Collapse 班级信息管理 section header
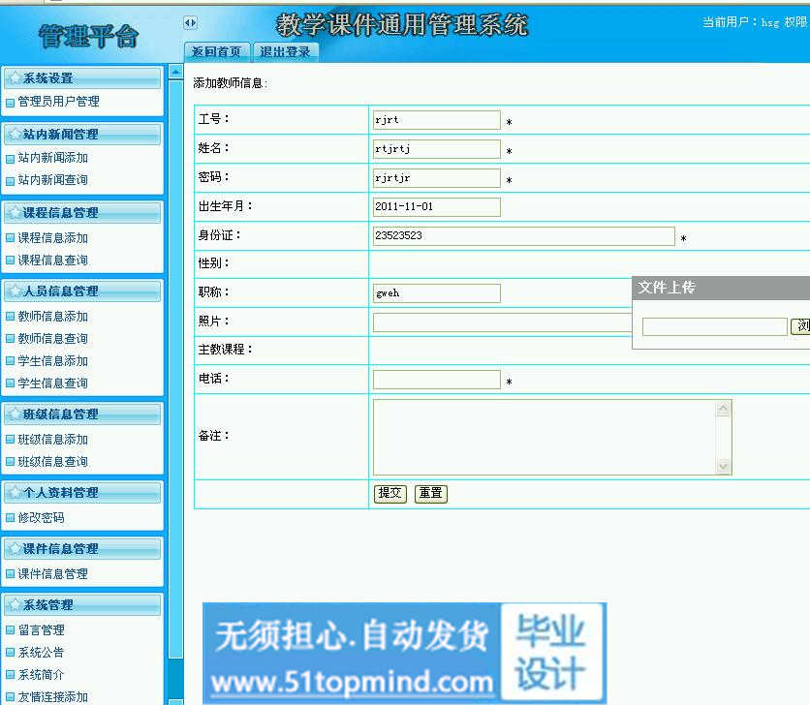This screenshot has width=810, height=705. (82, 414)
